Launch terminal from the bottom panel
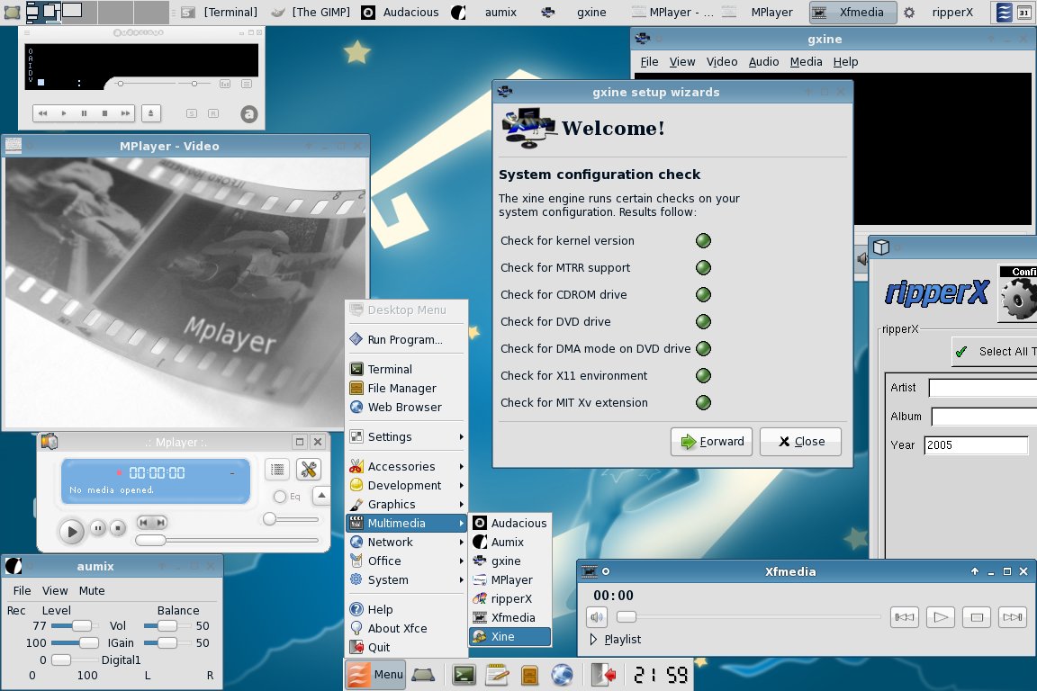This screenshot has height=691, width=1037. 464,675
